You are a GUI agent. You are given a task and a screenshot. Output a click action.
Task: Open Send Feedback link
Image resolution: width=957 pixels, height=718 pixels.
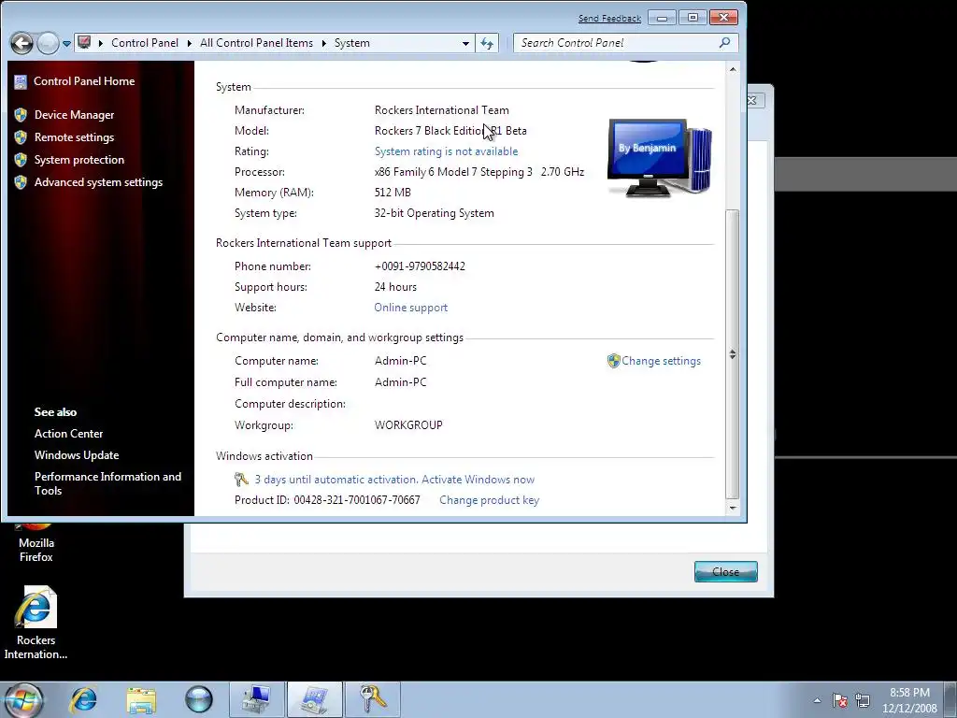609,19
